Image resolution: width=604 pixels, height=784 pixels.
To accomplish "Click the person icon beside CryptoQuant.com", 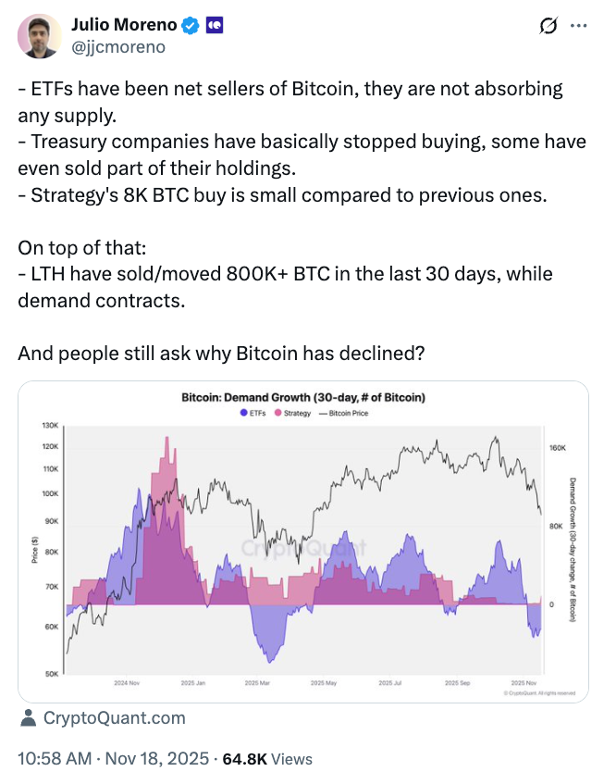I will coord(29,717).
